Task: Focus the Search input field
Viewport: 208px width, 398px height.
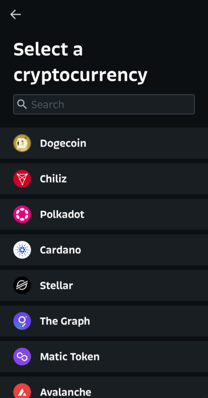Action: 104,104
